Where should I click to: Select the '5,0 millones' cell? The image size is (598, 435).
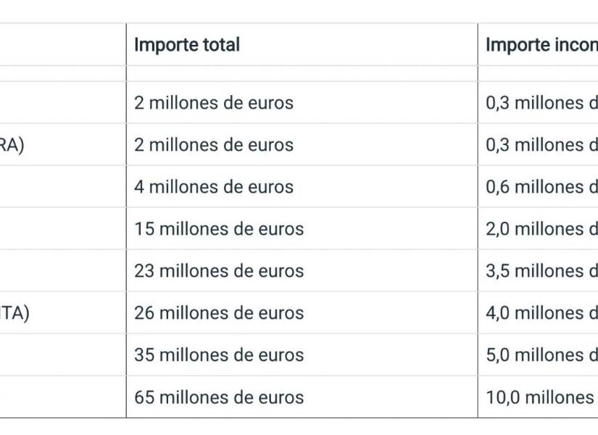pos(541,355)
